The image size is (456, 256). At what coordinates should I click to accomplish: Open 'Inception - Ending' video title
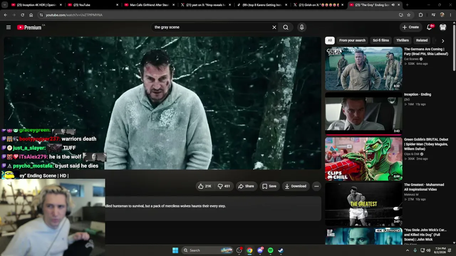pyautogui.click(x=418, y=95)
